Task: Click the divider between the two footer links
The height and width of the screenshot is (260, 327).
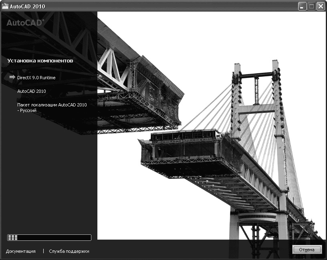Action: [x=43, y=251]
